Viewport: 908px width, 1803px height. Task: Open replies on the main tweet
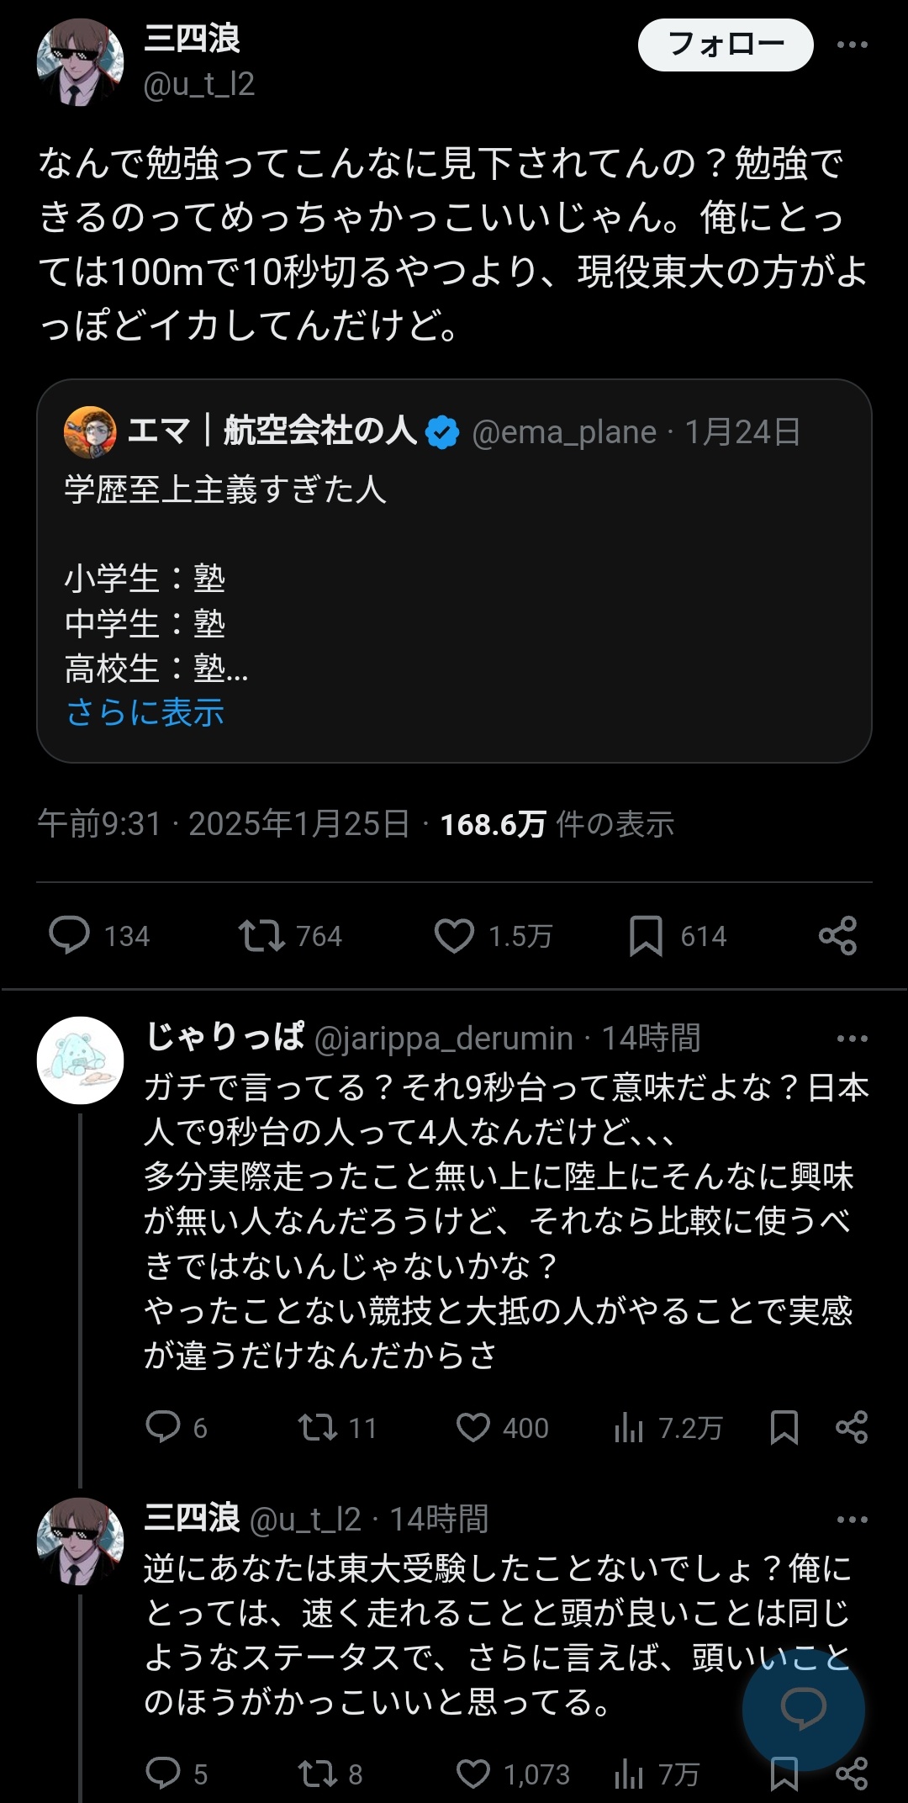click(69, 936)
